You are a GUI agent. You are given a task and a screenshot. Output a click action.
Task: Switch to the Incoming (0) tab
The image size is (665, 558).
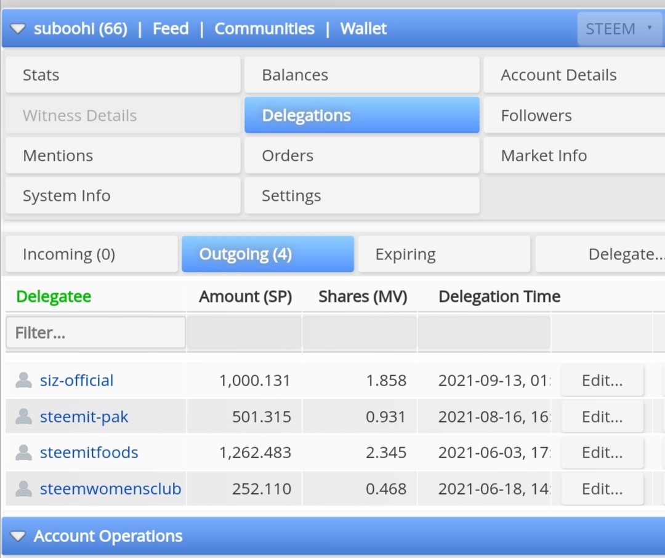pos(92,254)
